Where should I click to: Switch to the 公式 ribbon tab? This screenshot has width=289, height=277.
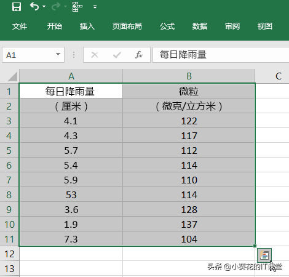pyautogui.click(x=167, y=26)
